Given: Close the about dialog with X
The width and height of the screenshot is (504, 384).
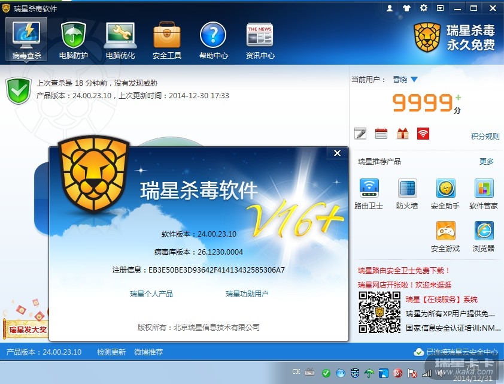Looking at the screenshot, I should click(337, 153).
